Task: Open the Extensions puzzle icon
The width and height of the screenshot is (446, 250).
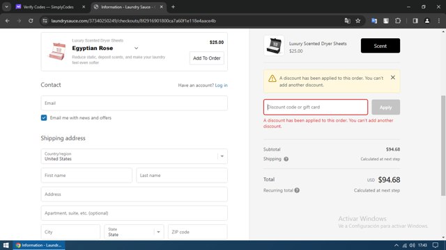Action: pyautogui.click(x=398, y=21)
